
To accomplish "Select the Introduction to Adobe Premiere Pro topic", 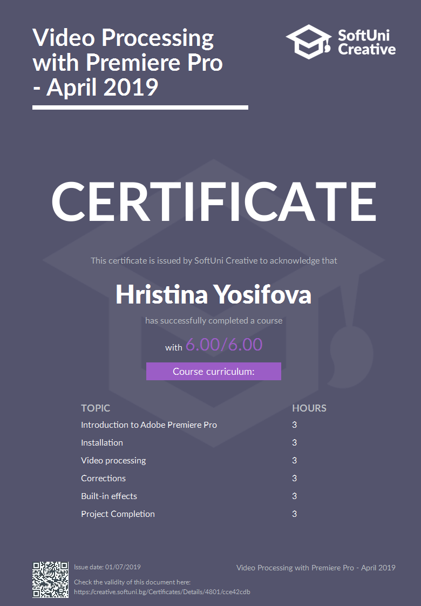I will coord(148,425).
